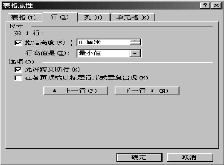Uncheck 允许跨页断行 option
The image size is (224, 165).
[x=18, y=70]
